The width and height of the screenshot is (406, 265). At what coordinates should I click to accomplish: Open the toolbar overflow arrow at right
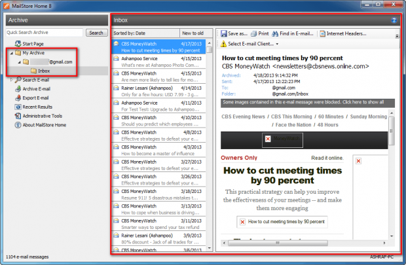pyautogui.click(x=397, y=36)
